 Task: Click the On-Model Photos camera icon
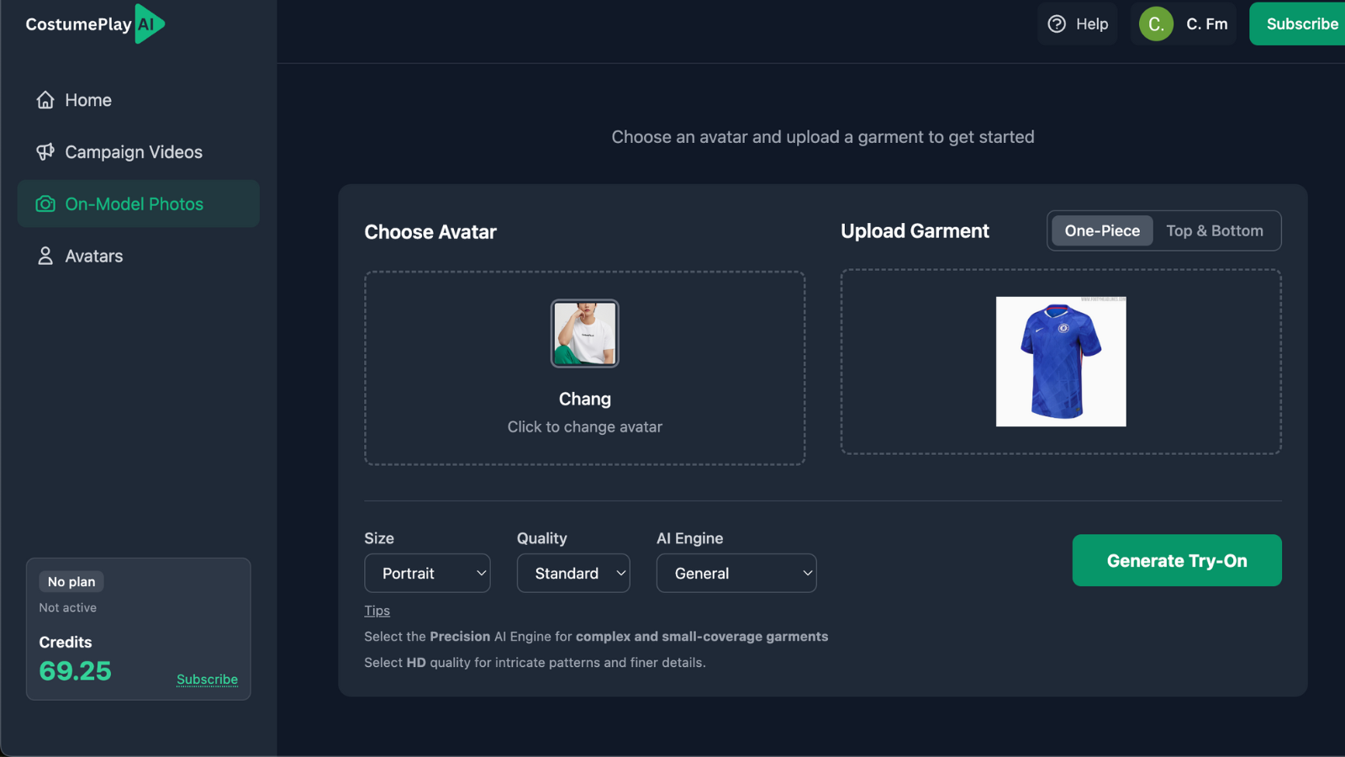click(45, 204)
